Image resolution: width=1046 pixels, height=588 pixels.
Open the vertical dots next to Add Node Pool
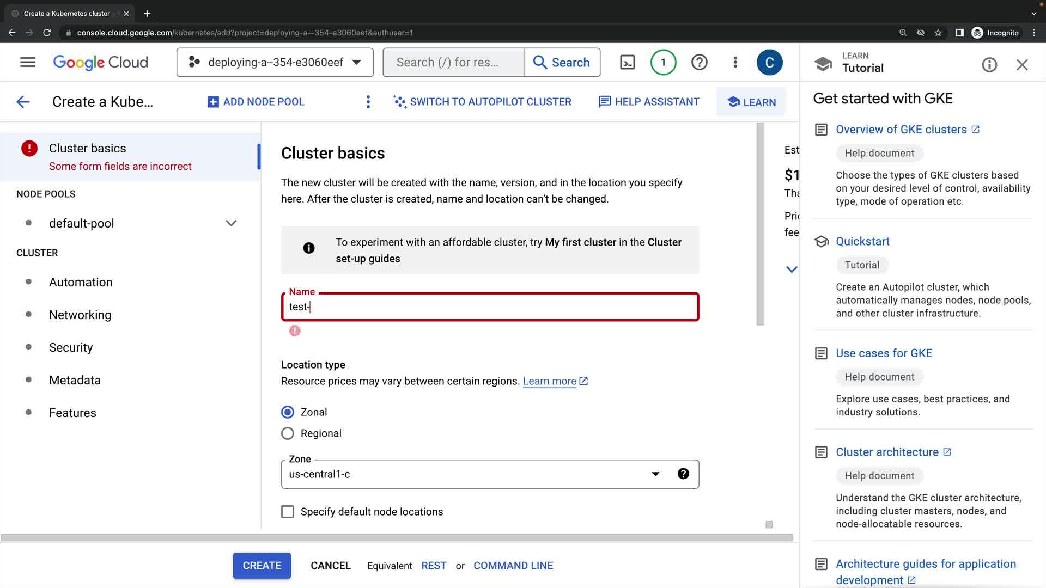368,102
